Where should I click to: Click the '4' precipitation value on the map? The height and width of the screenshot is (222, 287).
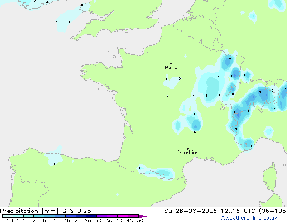coord(248,111)
